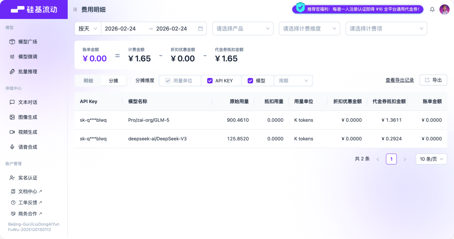Open the 请选择计费维度 dropdown
The width and height of the screenshot is (454, 239).
tap(309, 29)
